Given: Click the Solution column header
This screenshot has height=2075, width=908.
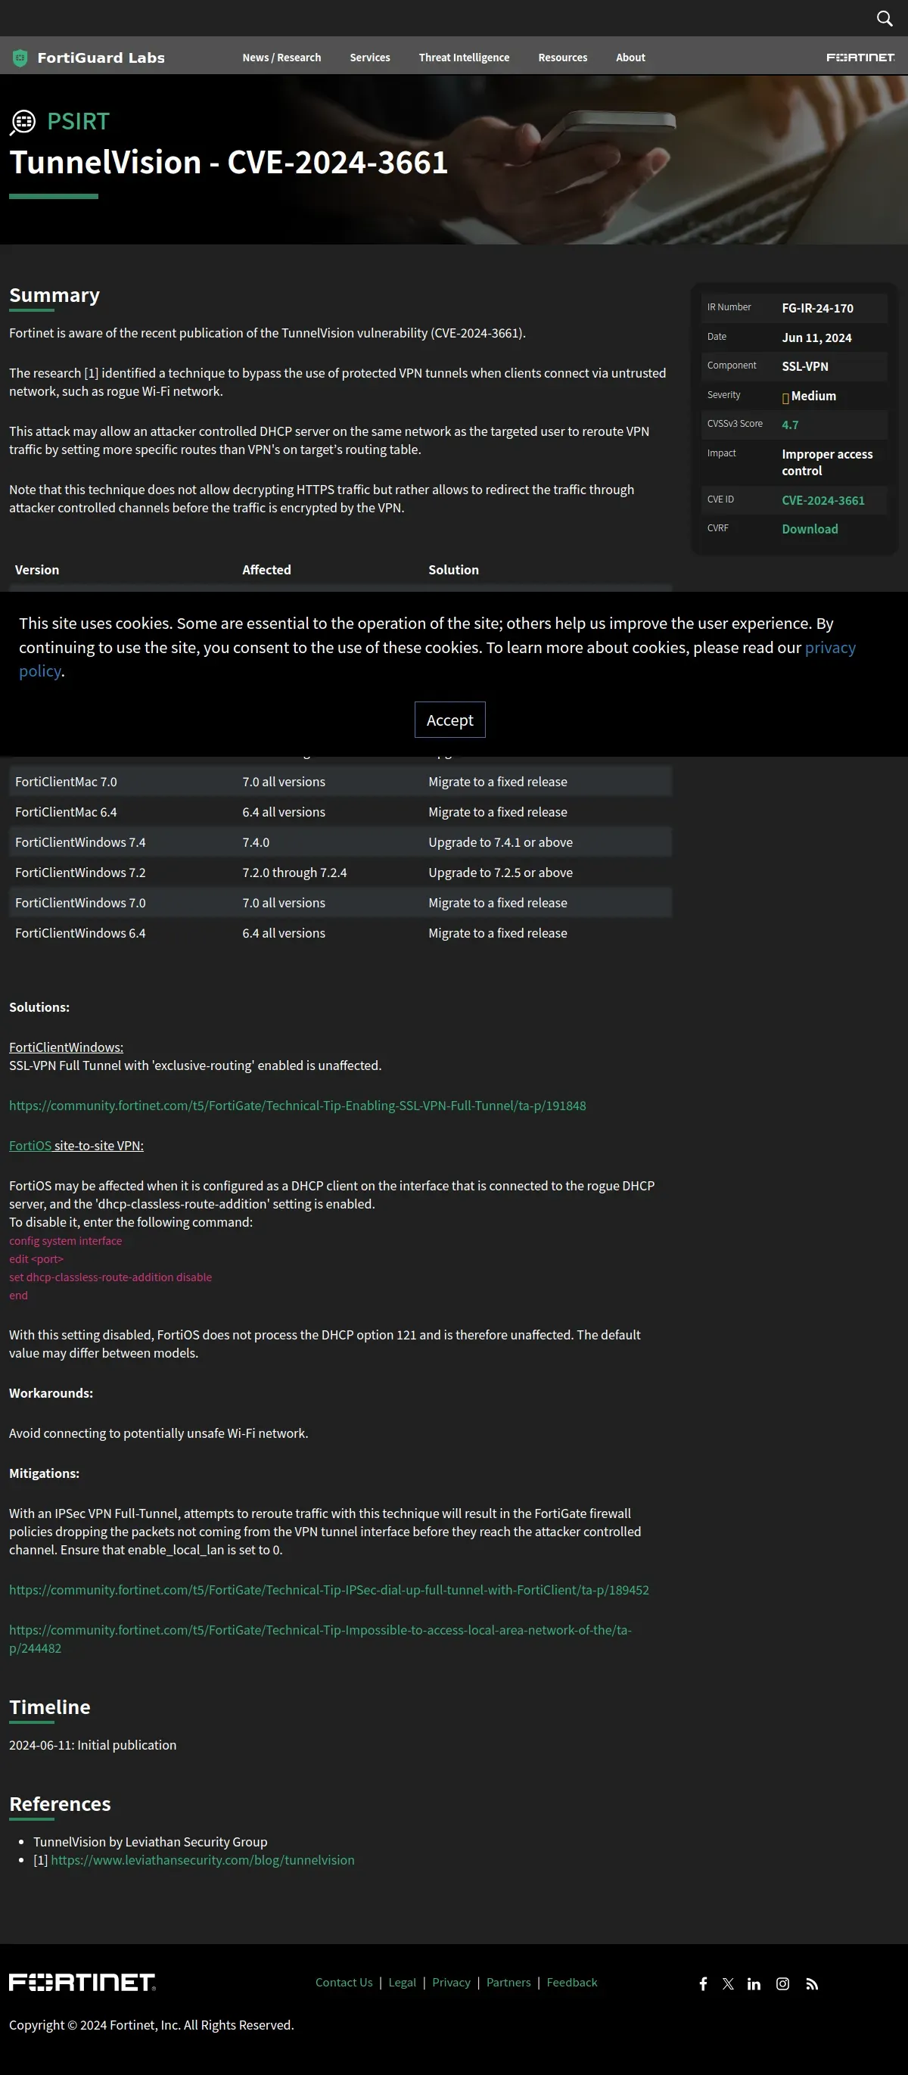Looking at the screenshot, I should coord(453,570).
